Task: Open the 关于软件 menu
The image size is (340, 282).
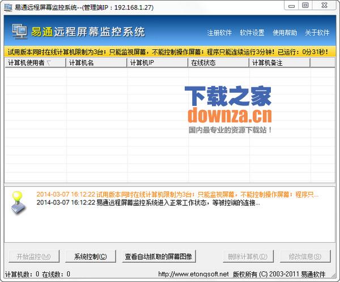Action: tap(317, 33)
